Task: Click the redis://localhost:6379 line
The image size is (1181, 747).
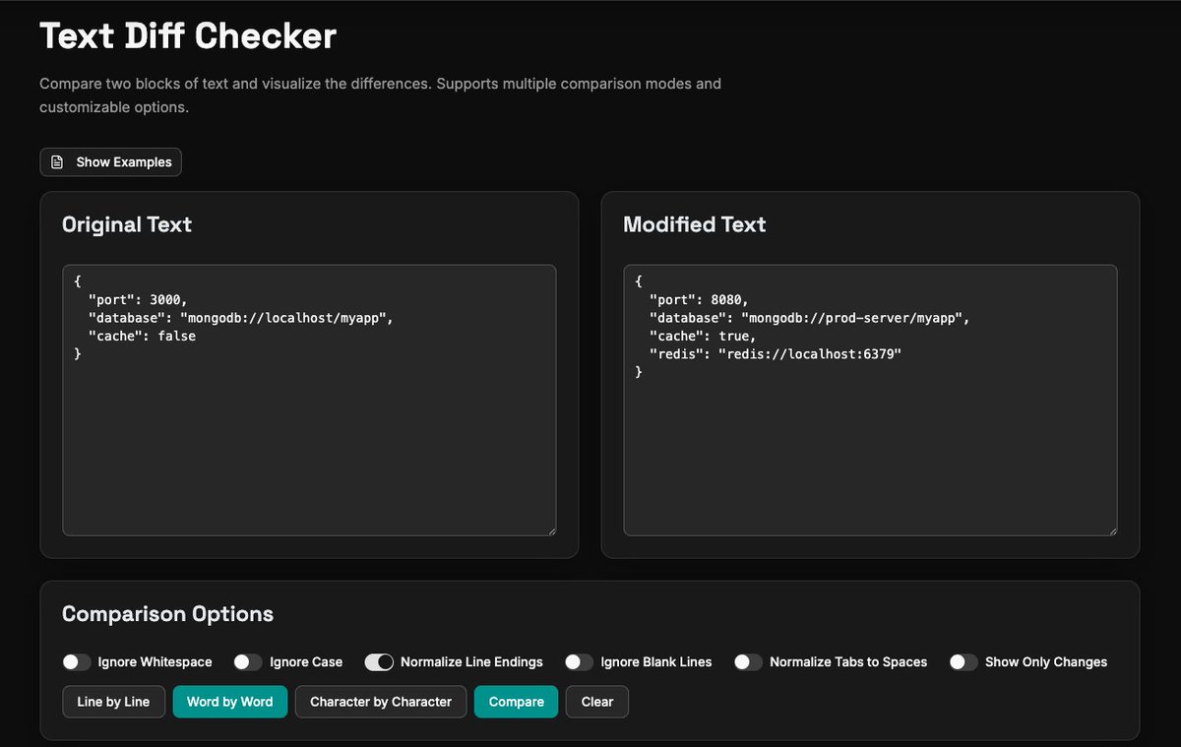Action: pos(776,353)
